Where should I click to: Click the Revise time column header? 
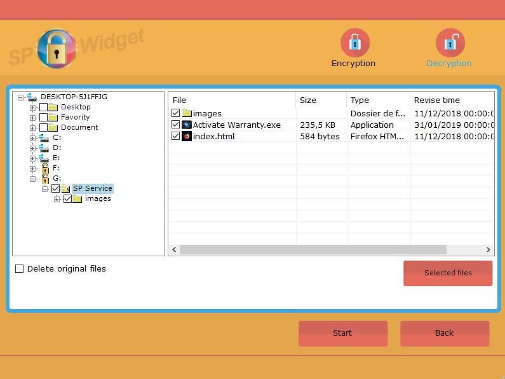pyautogui.click(x=451, y=100)
